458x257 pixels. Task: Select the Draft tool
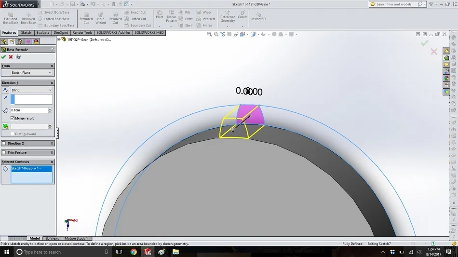186,19
